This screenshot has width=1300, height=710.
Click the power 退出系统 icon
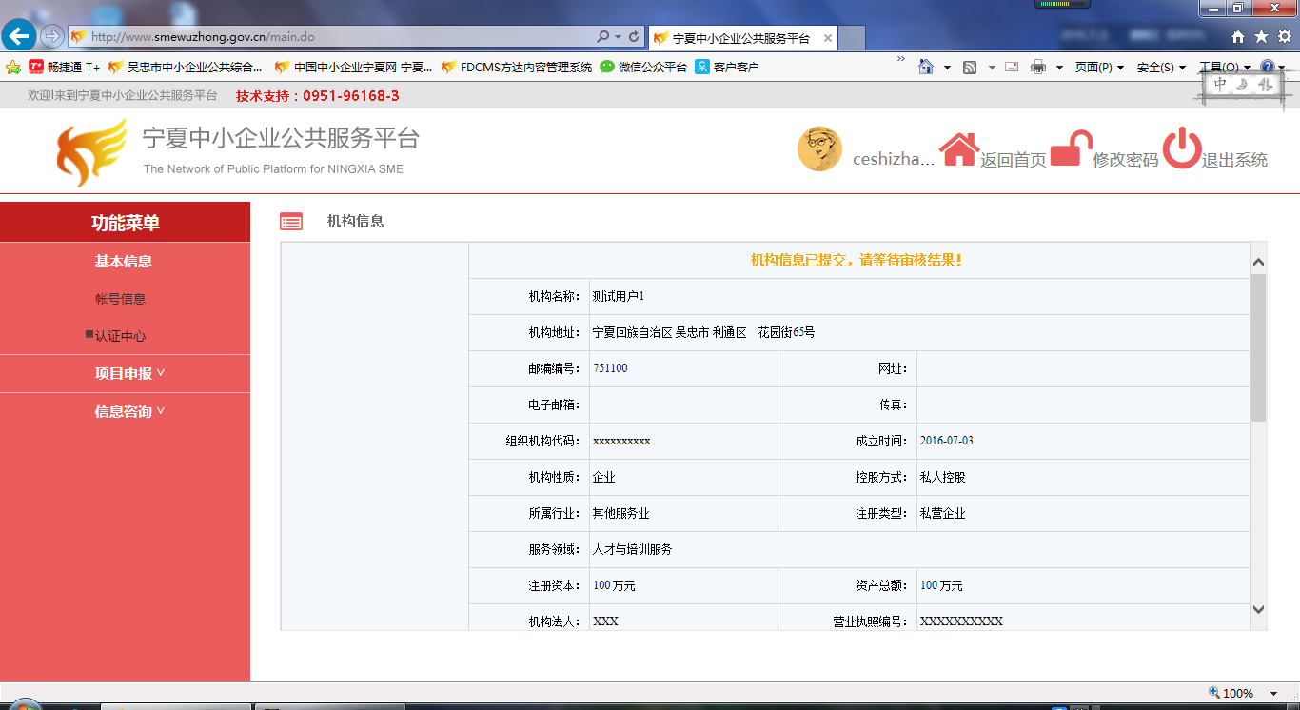(1182, 148)
